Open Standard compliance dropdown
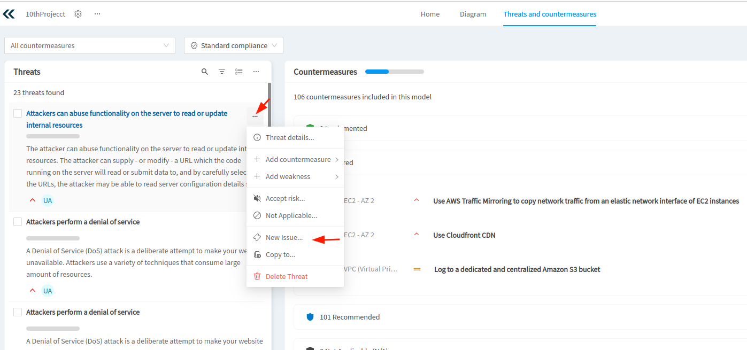The height and width of the screenshot is (350, 747). tap(234, 45)
